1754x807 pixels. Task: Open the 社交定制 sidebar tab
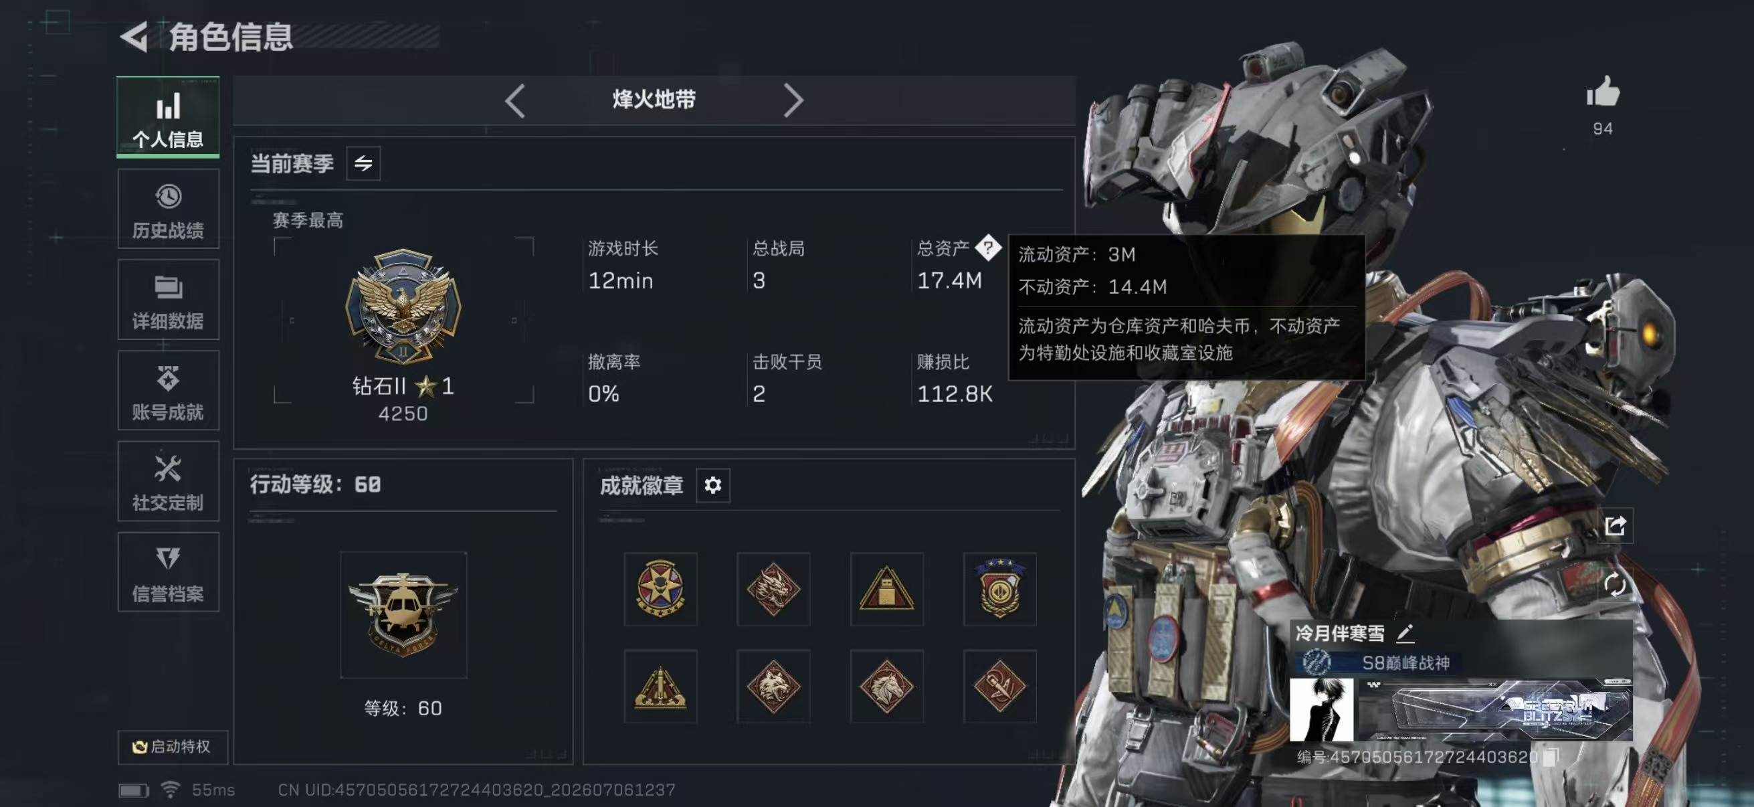pyautogui.click(x=168, y=482)
